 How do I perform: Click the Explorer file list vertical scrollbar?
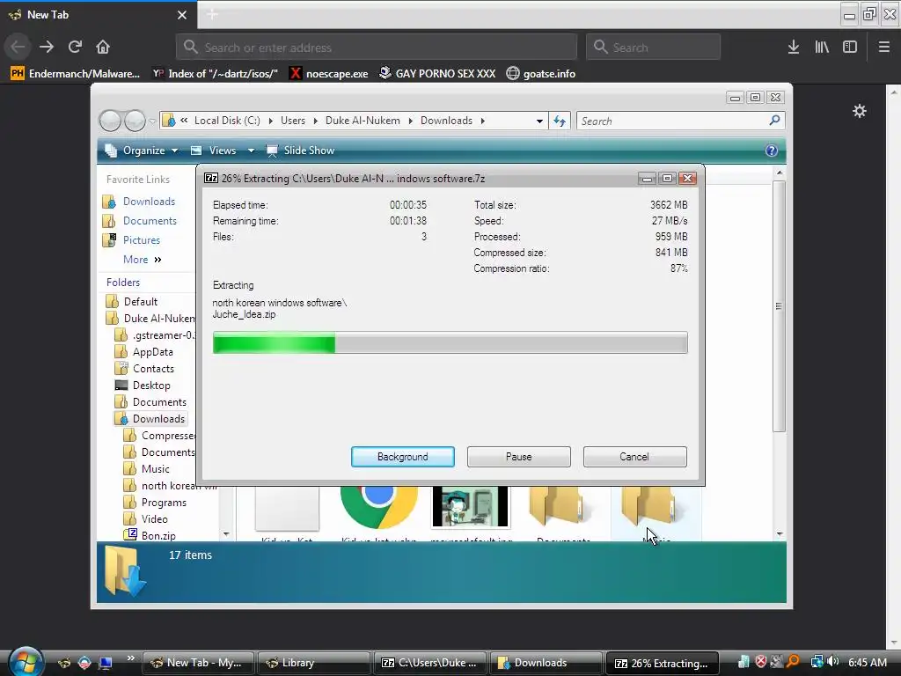click(x=779, y=305)
